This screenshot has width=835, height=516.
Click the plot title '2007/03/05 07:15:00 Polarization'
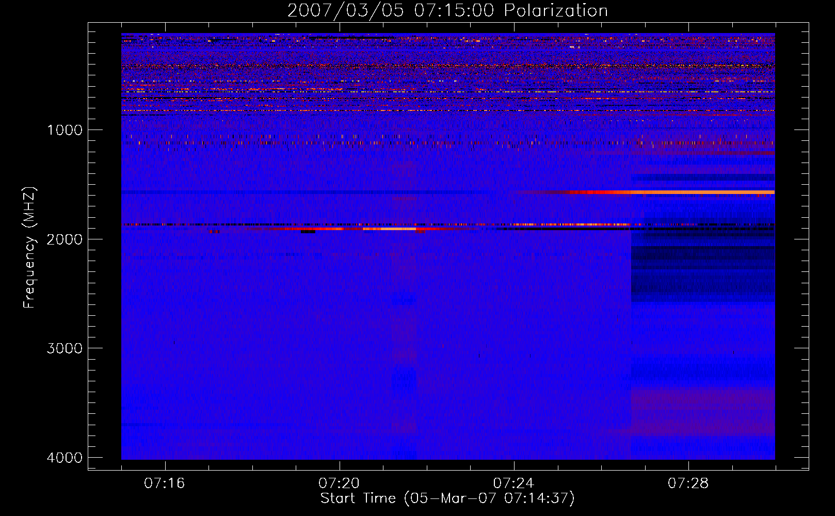(447, 11)
